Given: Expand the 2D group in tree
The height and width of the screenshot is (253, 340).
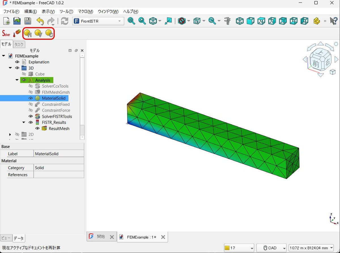Looking at the screenshot, I should [10, 134].
